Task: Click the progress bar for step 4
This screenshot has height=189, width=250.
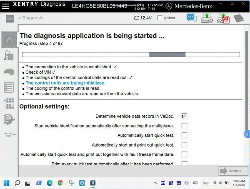Action: [131, 55]
